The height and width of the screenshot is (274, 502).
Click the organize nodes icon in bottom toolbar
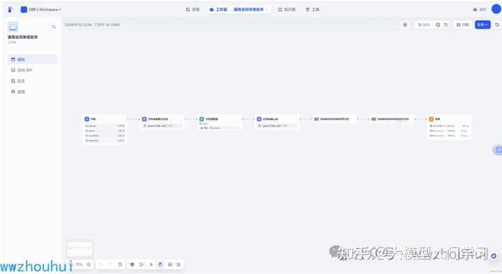[x=170, y=264]
